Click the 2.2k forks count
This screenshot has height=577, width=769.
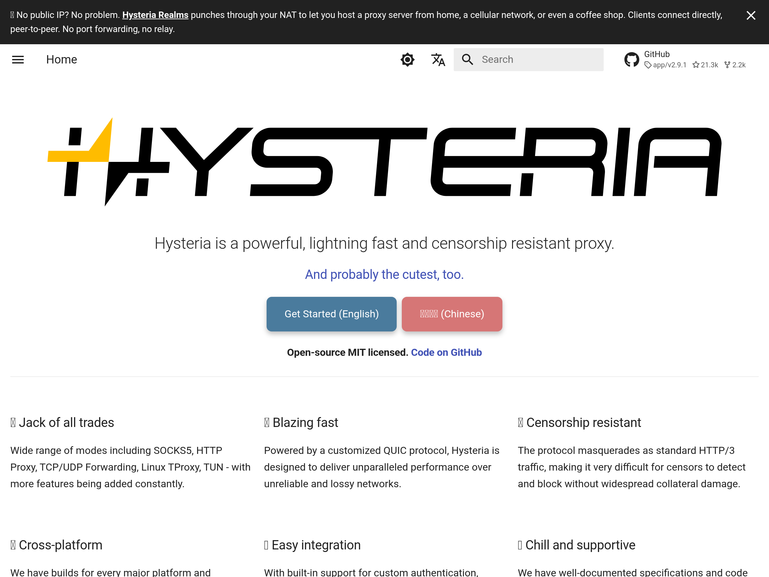click(x=735, y=65)
